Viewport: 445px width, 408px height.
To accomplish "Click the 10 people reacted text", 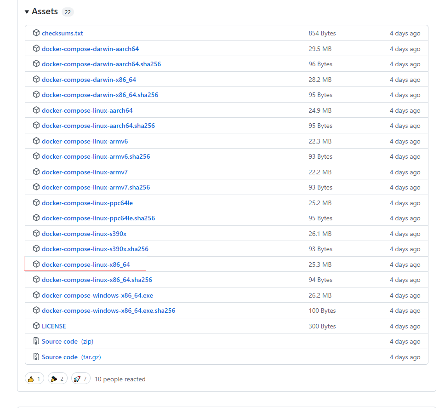I will point(120,379).
